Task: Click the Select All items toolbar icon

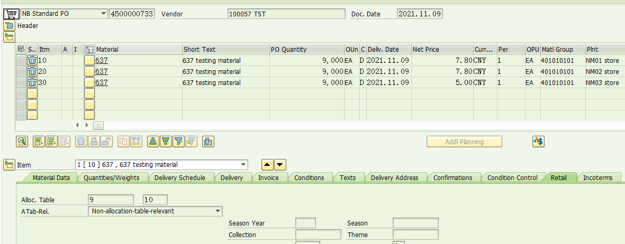Action: pyautogui.click(x=39, y=142)
